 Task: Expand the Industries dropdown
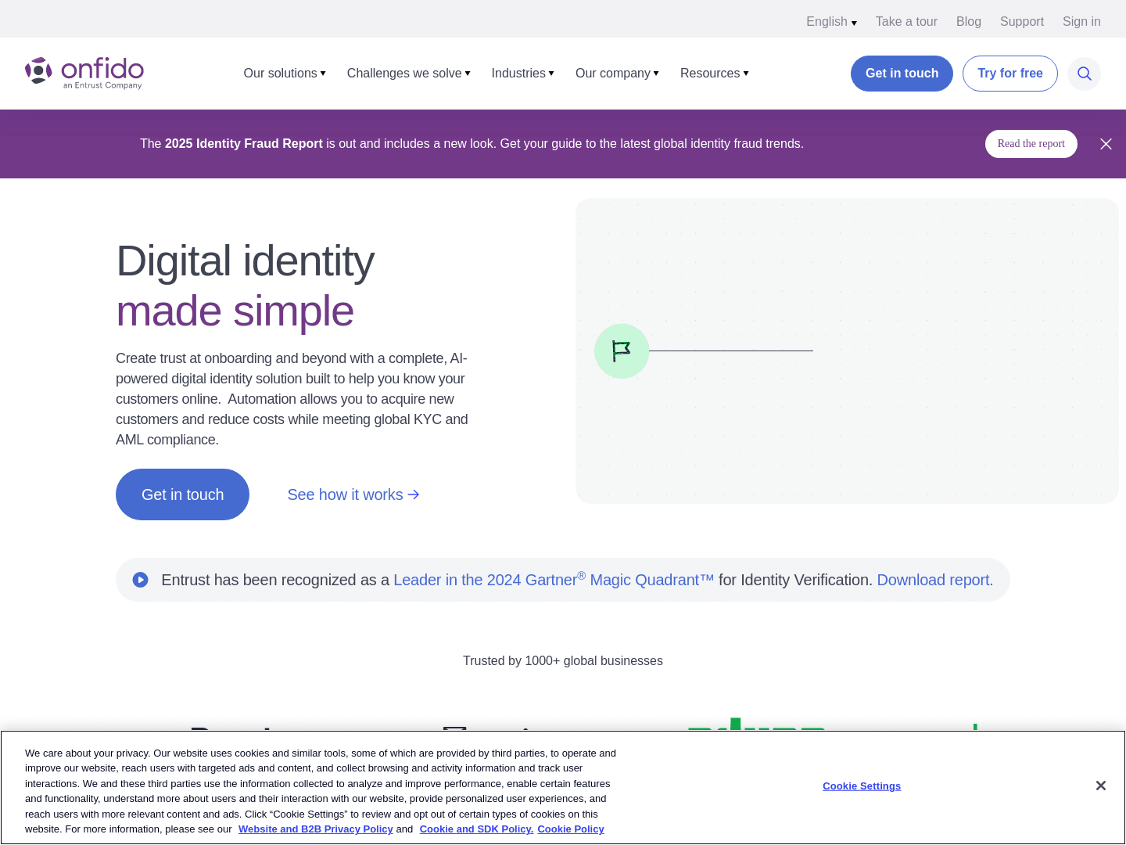click(522, 73)
